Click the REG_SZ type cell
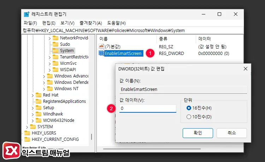The width and height of the screenshot is (265, 162). [x=166, y=46]
